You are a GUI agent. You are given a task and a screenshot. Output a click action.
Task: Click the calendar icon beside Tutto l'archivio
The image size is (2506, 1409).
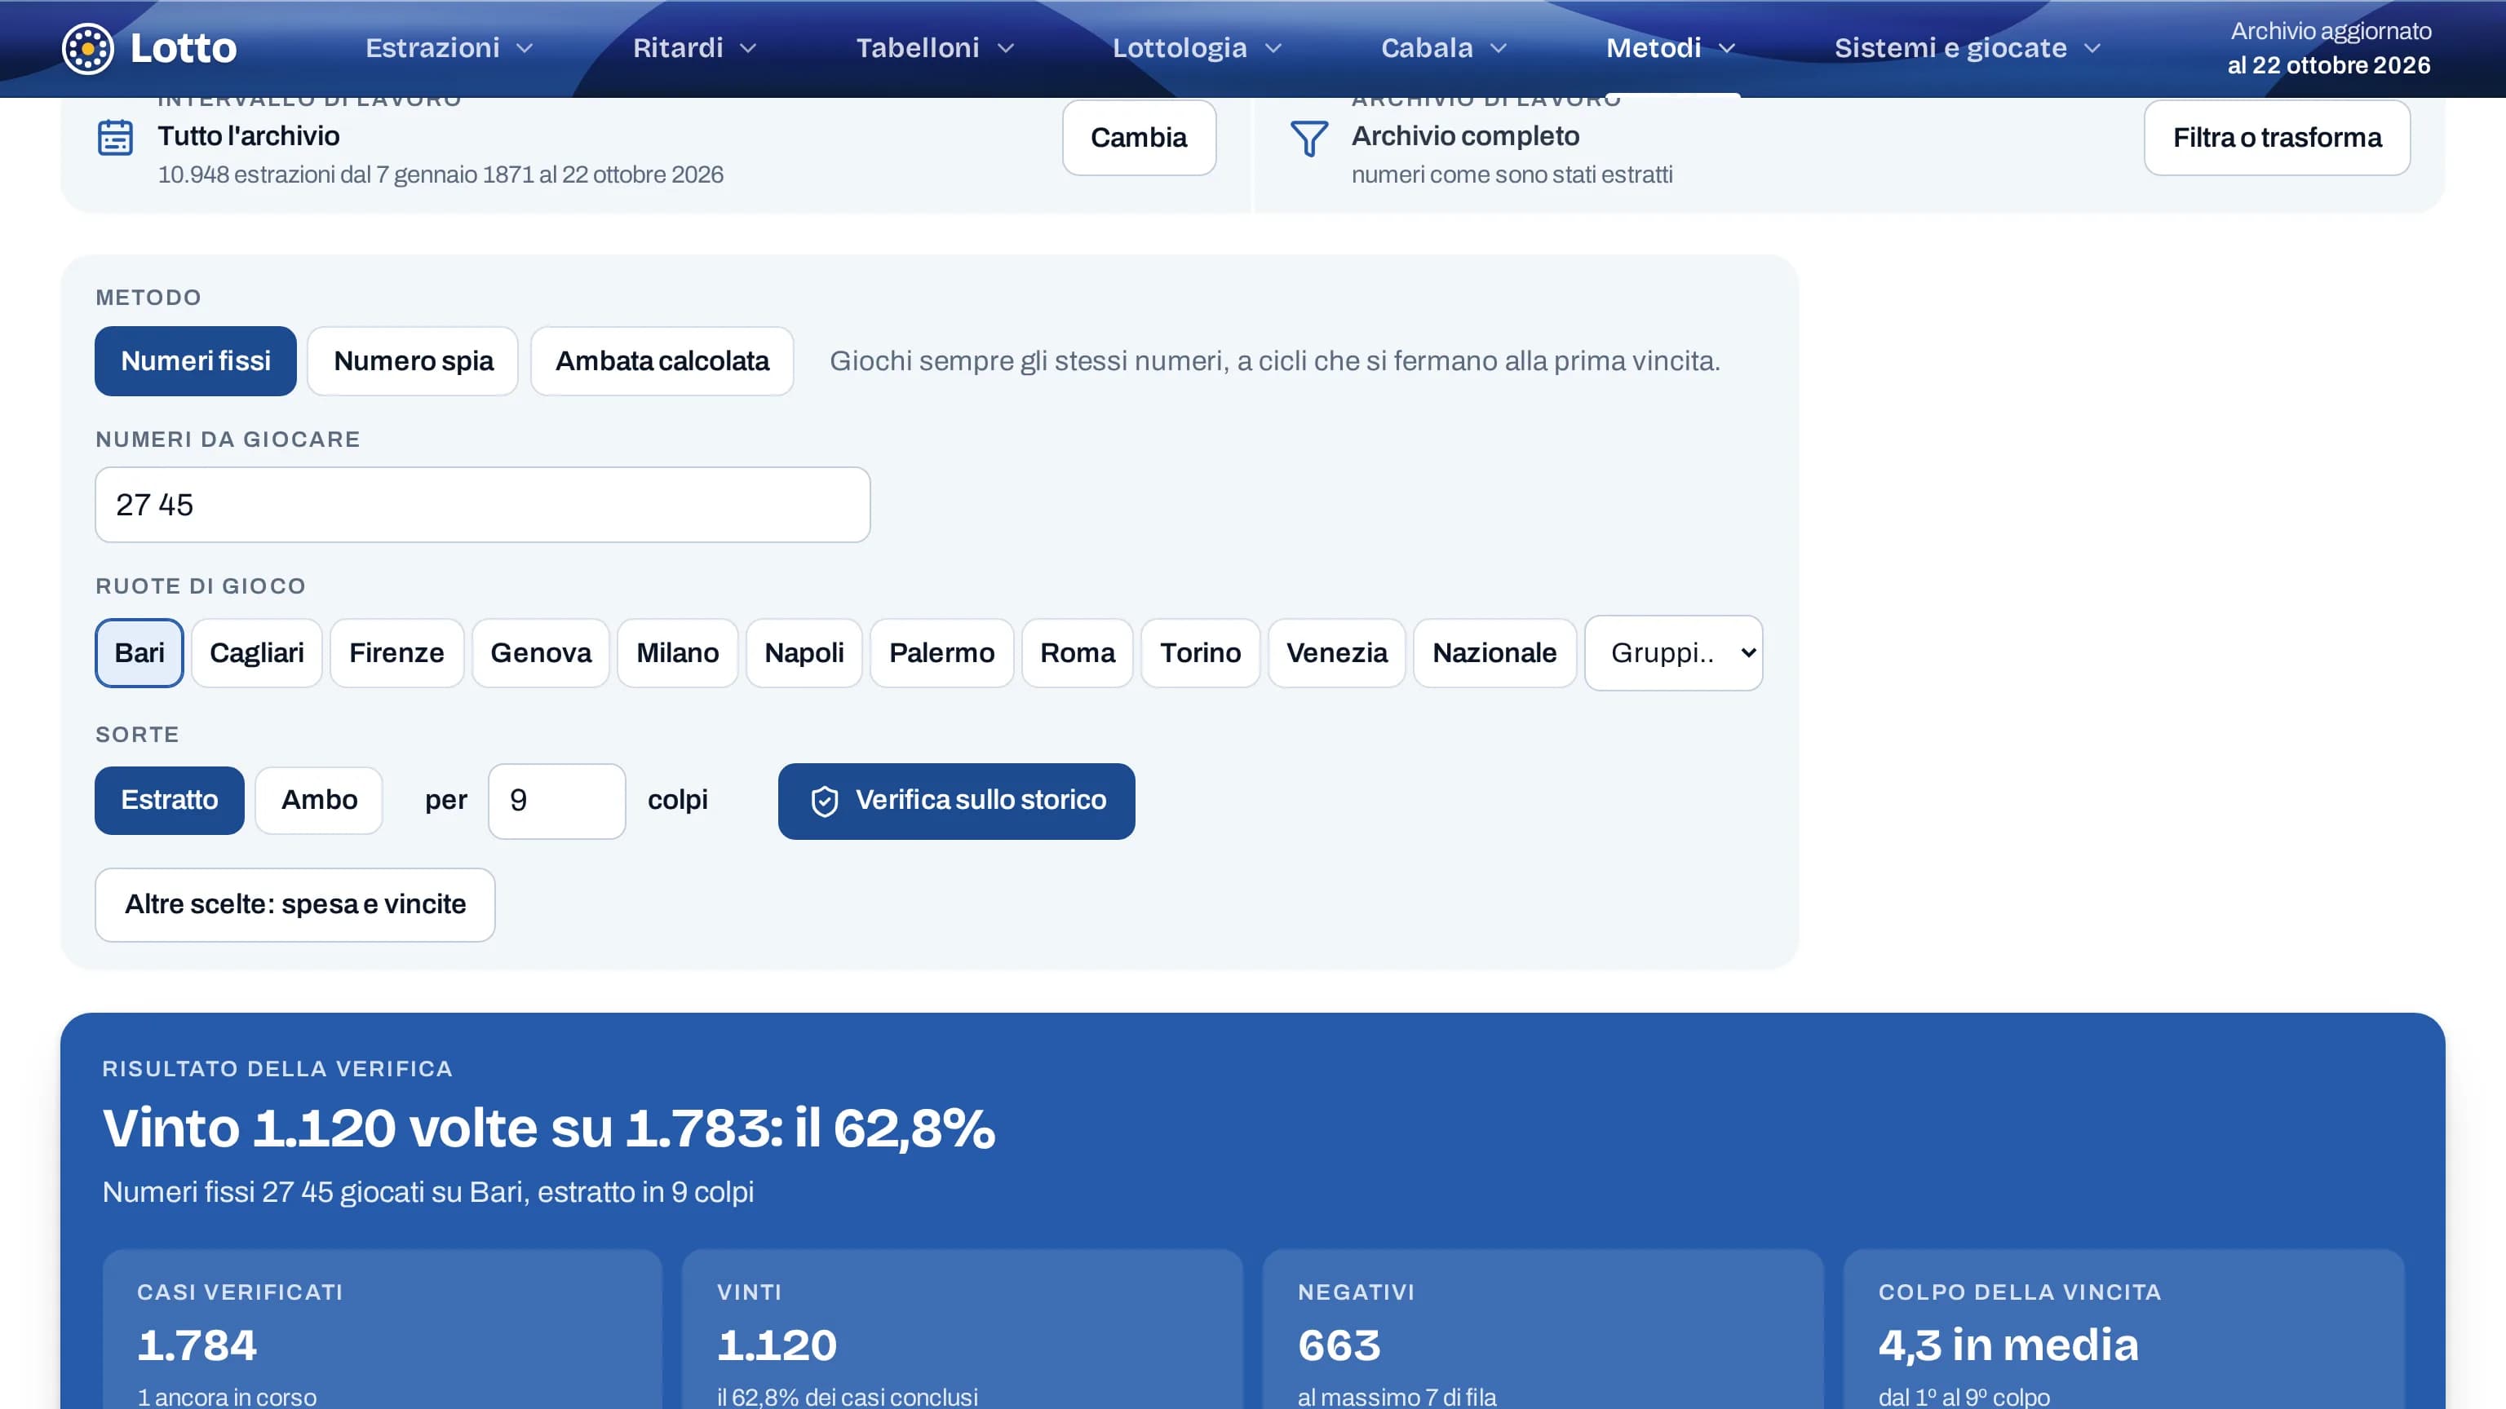click(115, 137)
